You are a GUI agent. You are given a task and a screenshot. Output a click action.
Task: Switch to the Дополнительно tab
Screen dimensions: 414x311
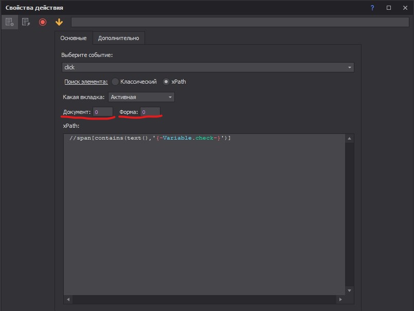coord(119,38)
